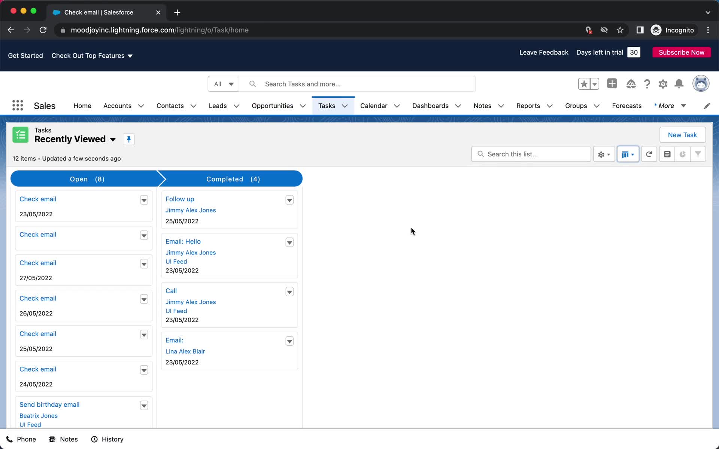
Task: Click Leave Feedback link
Action: [x=544, y=52]
